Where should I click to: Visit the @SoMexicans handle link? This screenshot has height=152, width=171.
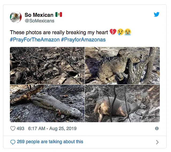39,21
